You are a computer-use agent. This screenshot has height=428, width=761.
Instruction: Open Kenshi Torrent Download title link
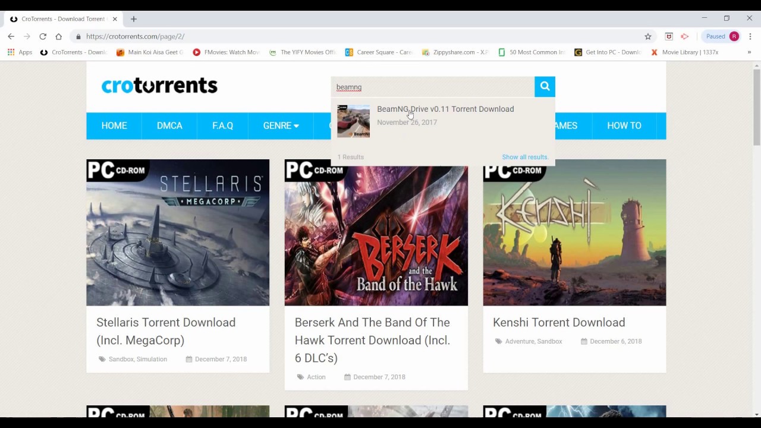click(x=559, y=322)
